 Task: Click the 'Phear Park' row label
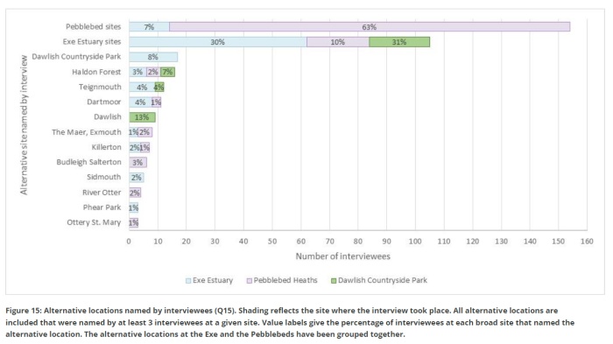102,207
